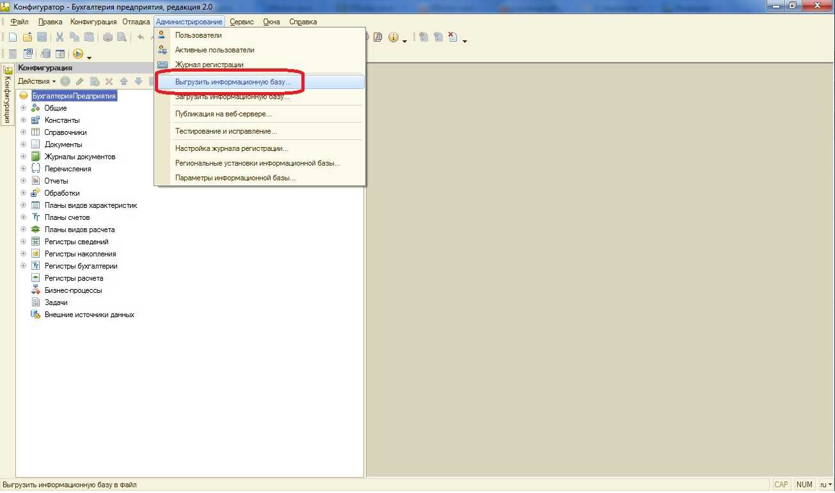The image size is (835, 493).
Task: Click the Move down arrow in the Configuration panel
Action: (138, 81)
